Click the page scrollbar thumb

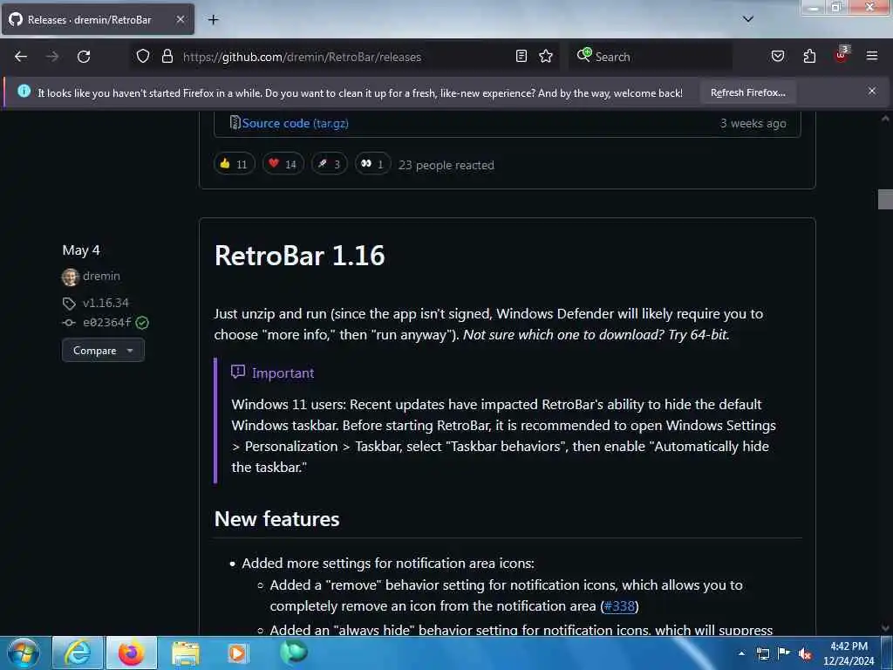(885, 200)
